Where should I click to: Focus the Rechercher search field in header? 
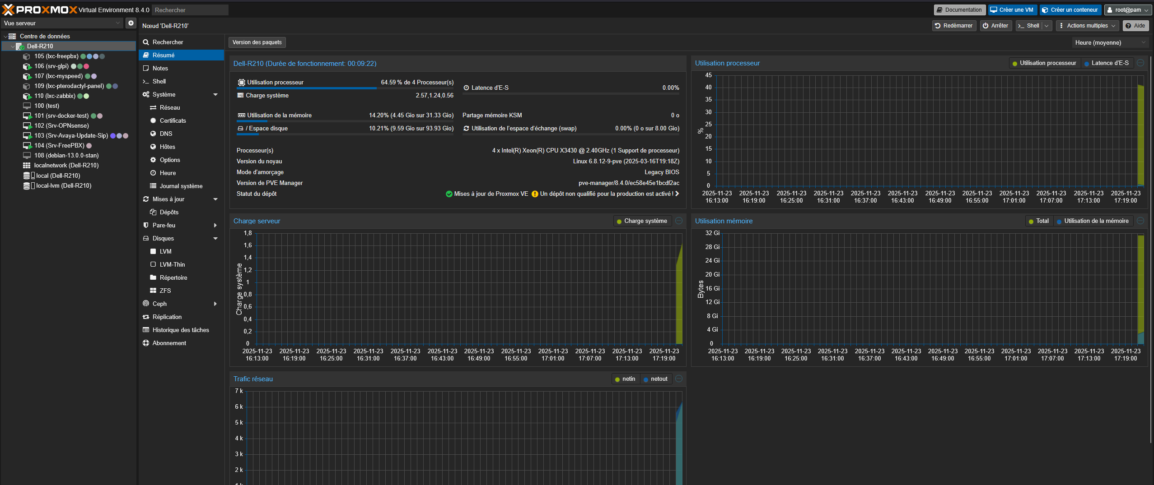pos(190,10)
